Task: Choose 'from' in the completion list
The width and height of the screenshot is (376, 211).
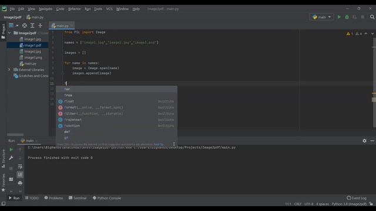Action: point(117,95)
